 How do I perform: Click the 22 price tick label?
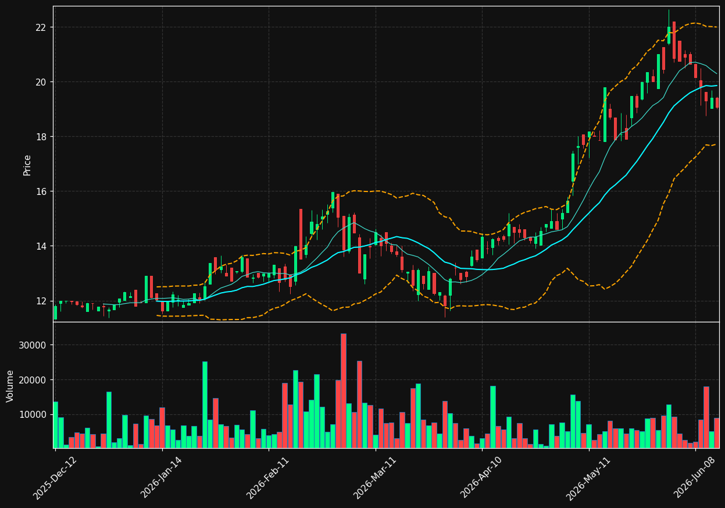click(41, 27)
